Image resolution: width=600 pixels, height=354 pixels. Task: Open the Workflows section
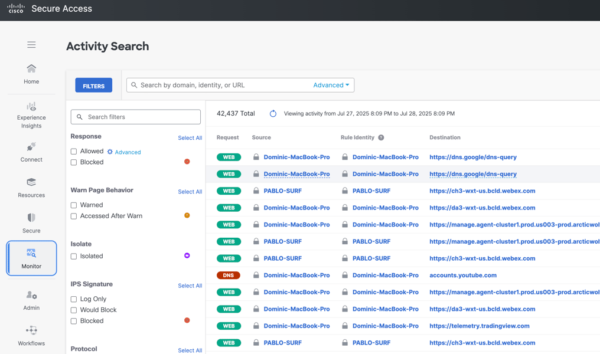[x=31, y=336]
